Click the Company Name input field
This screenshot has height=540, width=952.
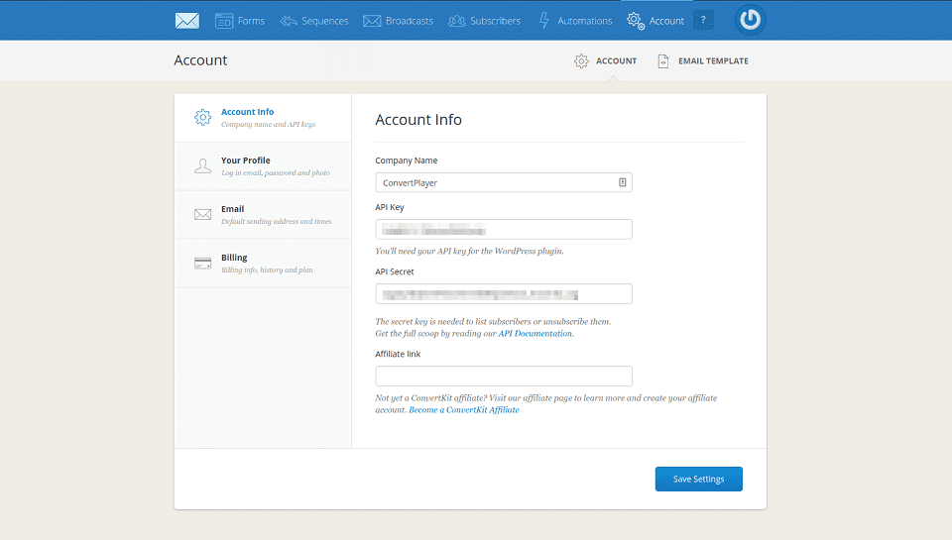point(494,182)
